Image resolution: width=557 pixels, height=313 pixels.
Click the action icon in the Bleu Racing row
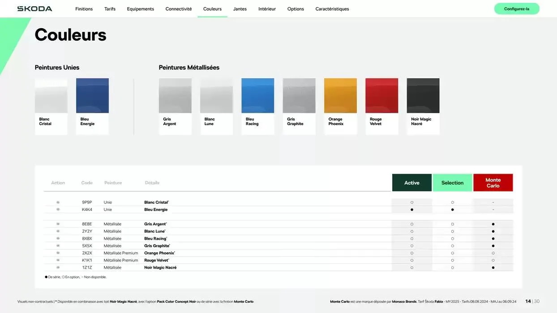[x=58, y=239]
